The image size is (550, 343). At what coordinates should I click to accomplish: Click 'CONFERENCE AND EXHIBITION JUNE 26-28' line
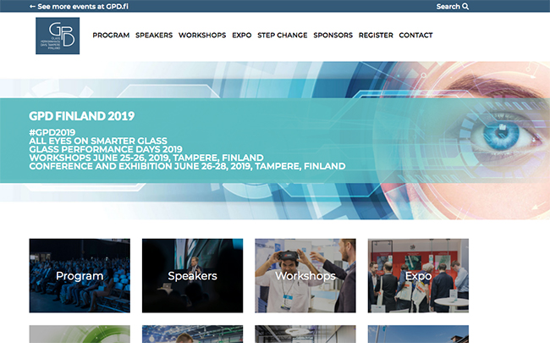click(187, 166)
